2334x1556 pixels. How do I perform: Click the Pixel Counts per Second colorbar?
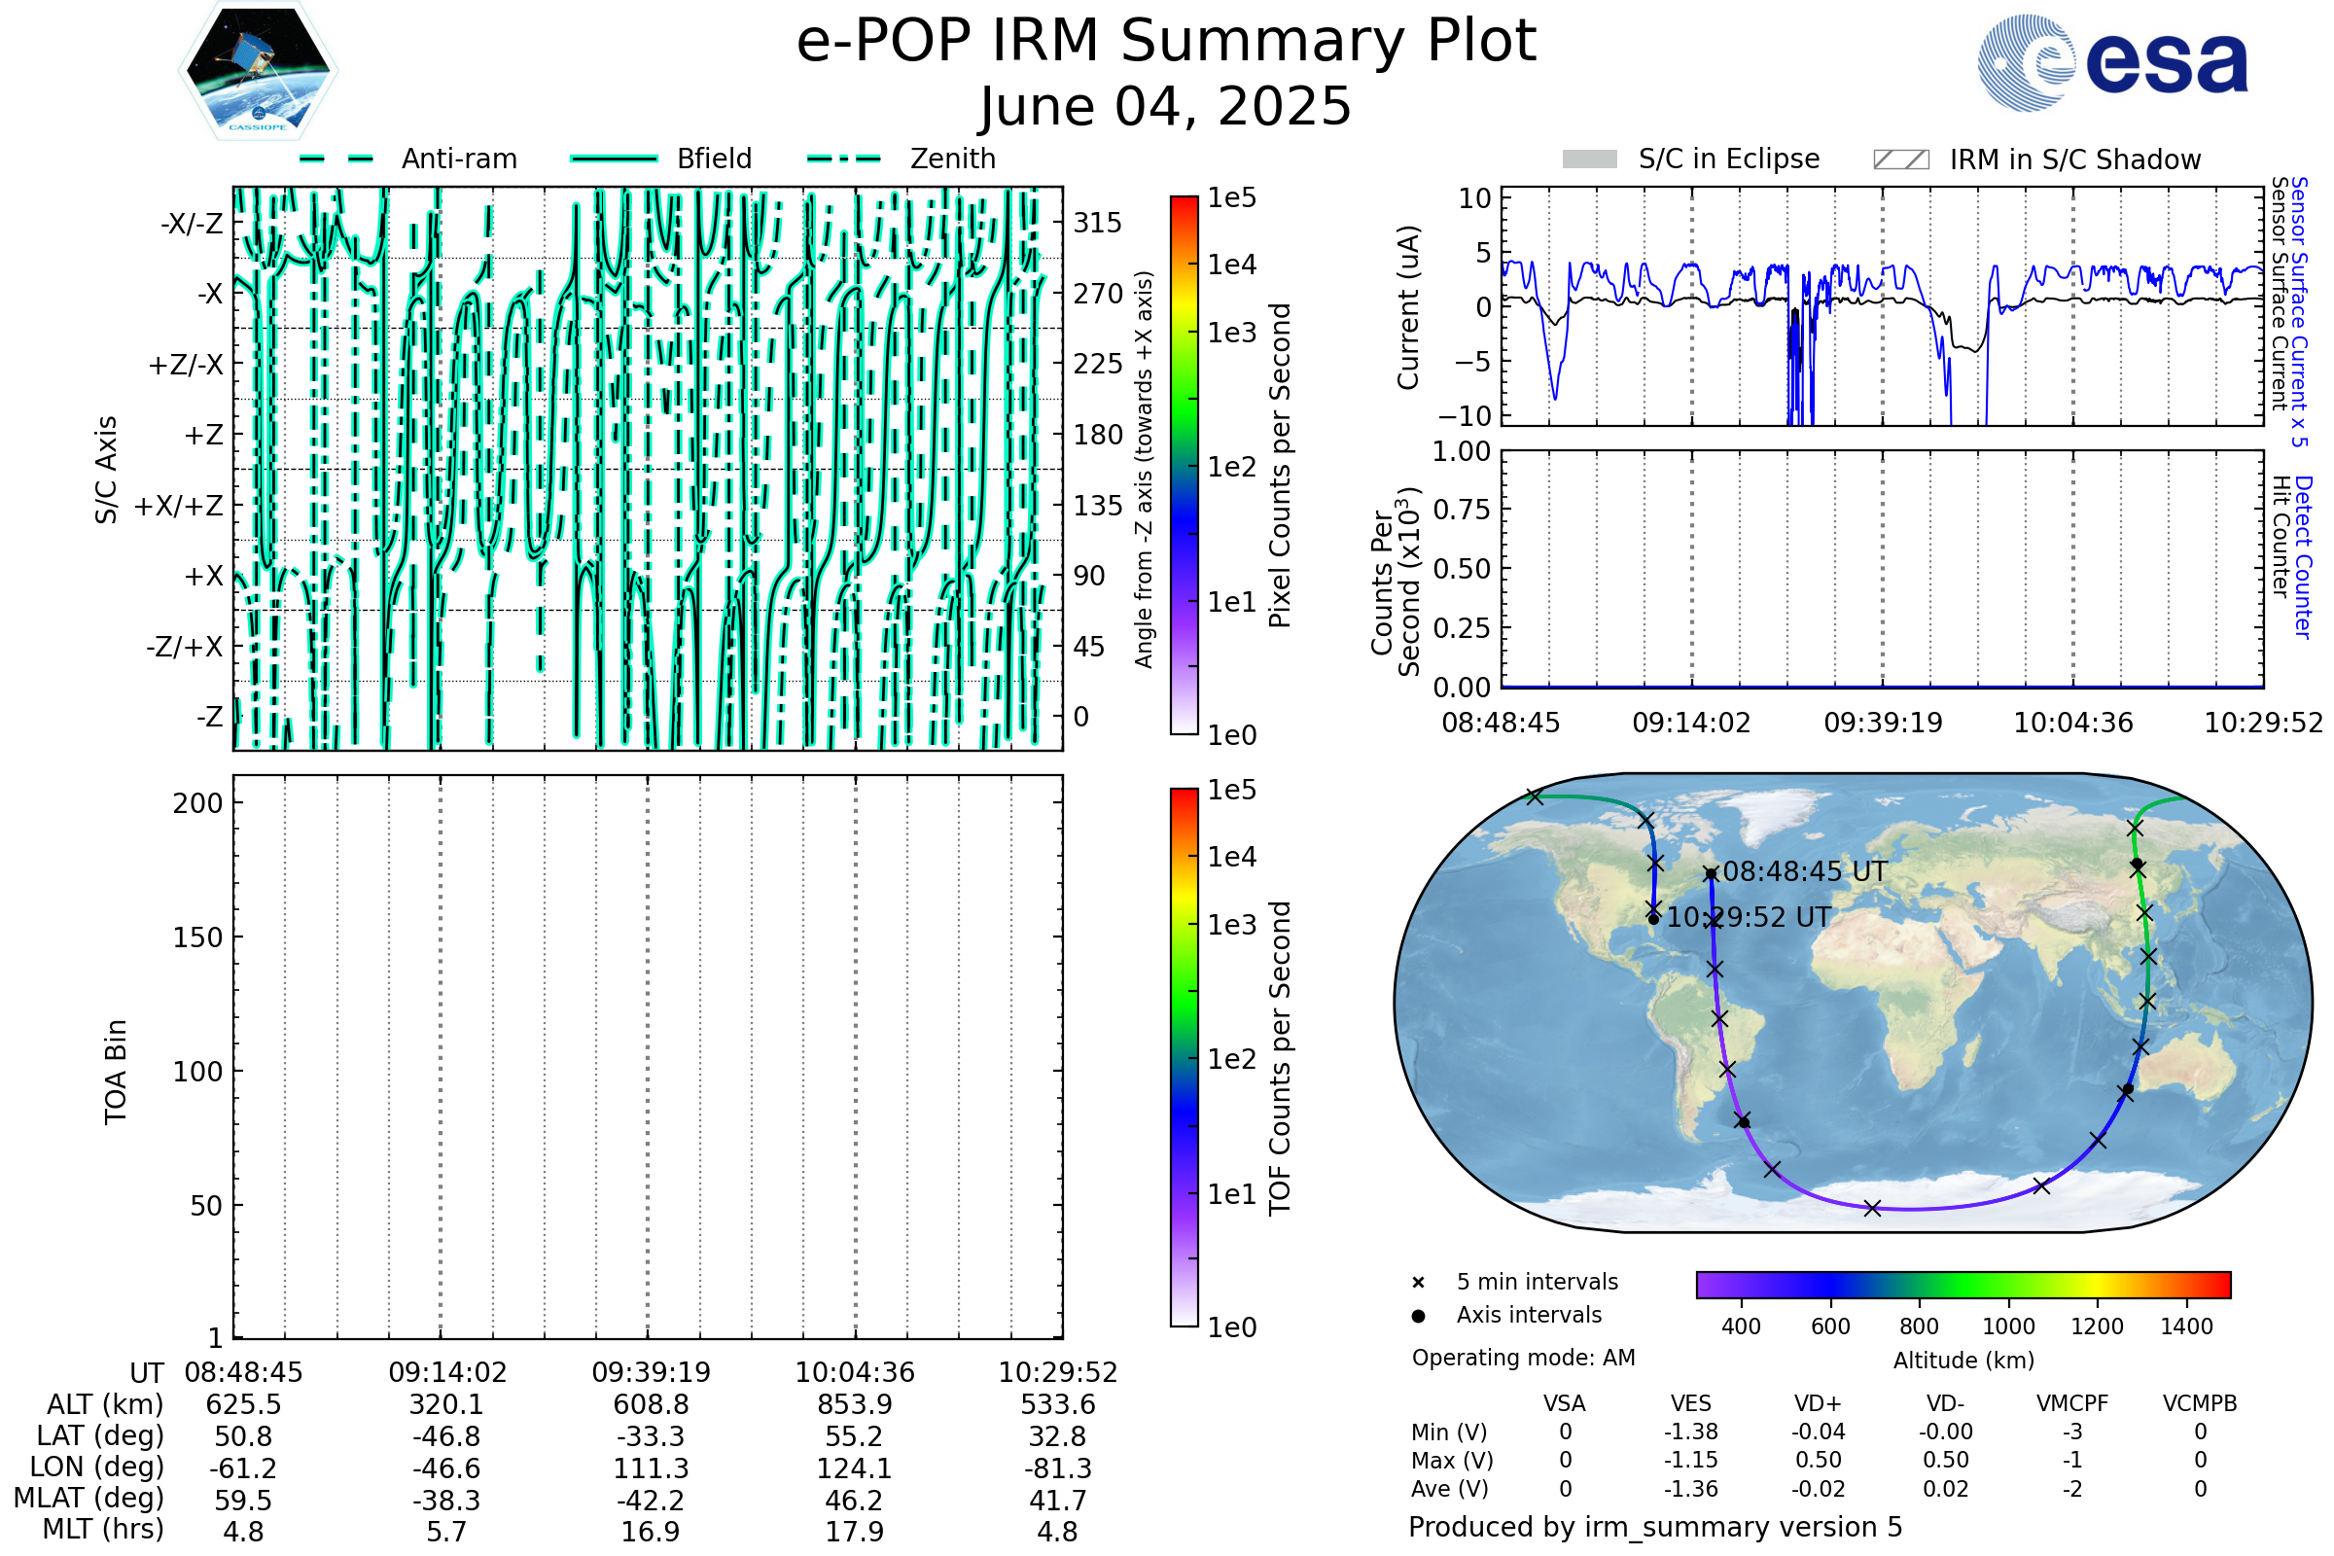click(x=1184, y=465)
